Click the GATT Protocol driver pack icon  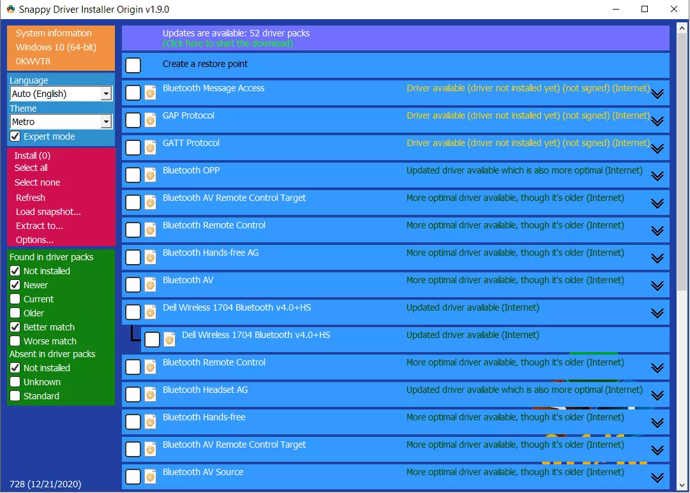coord(149,148)
